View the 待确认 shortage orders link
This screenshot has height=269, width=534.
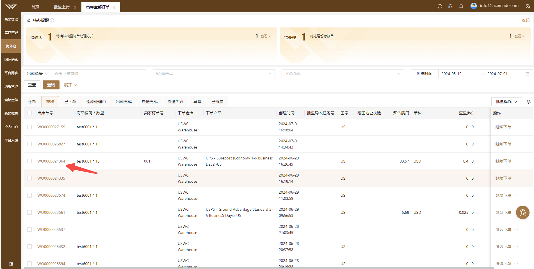pos(265,36)
